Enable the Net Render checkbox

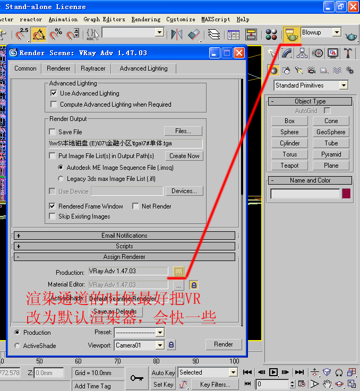point(135,206)
